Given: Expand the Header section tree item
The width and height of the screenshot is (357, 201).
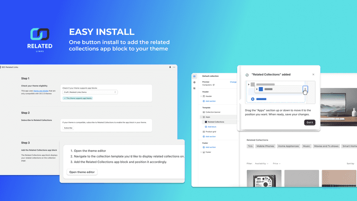Looking at the screenshot, I should click(201, 96).
